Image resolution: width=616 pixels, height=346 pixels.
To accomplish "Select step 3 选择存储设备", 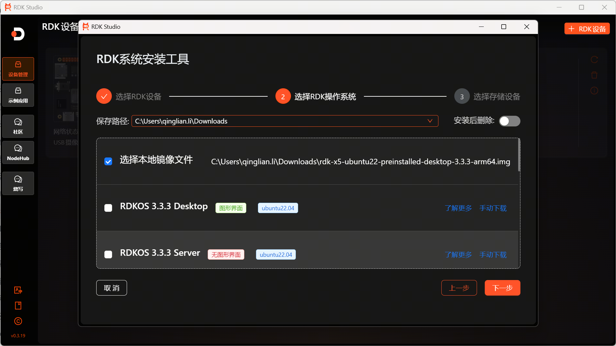I will (x=461, y=96).
